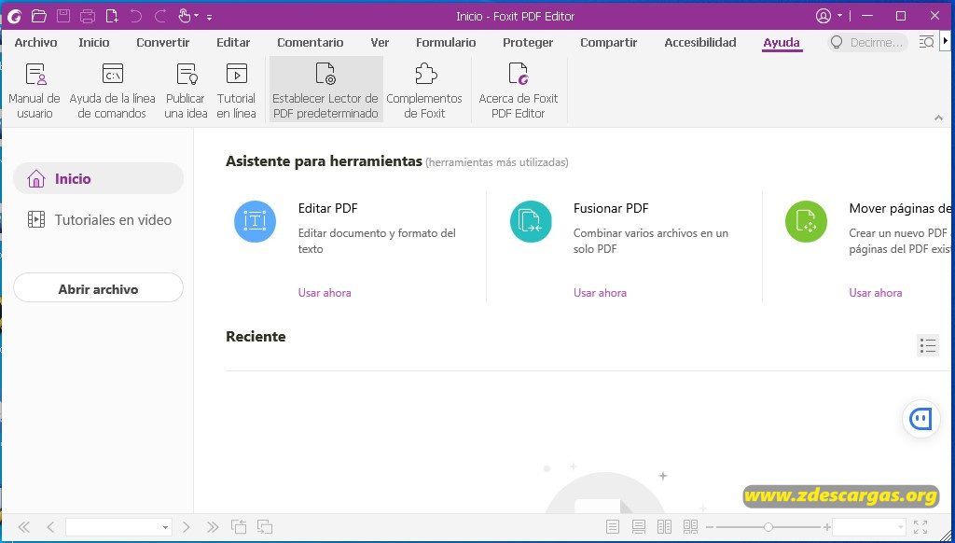Select continuous page view mode
The width and height of the screenshot is (955, 543).
[638, 526]
